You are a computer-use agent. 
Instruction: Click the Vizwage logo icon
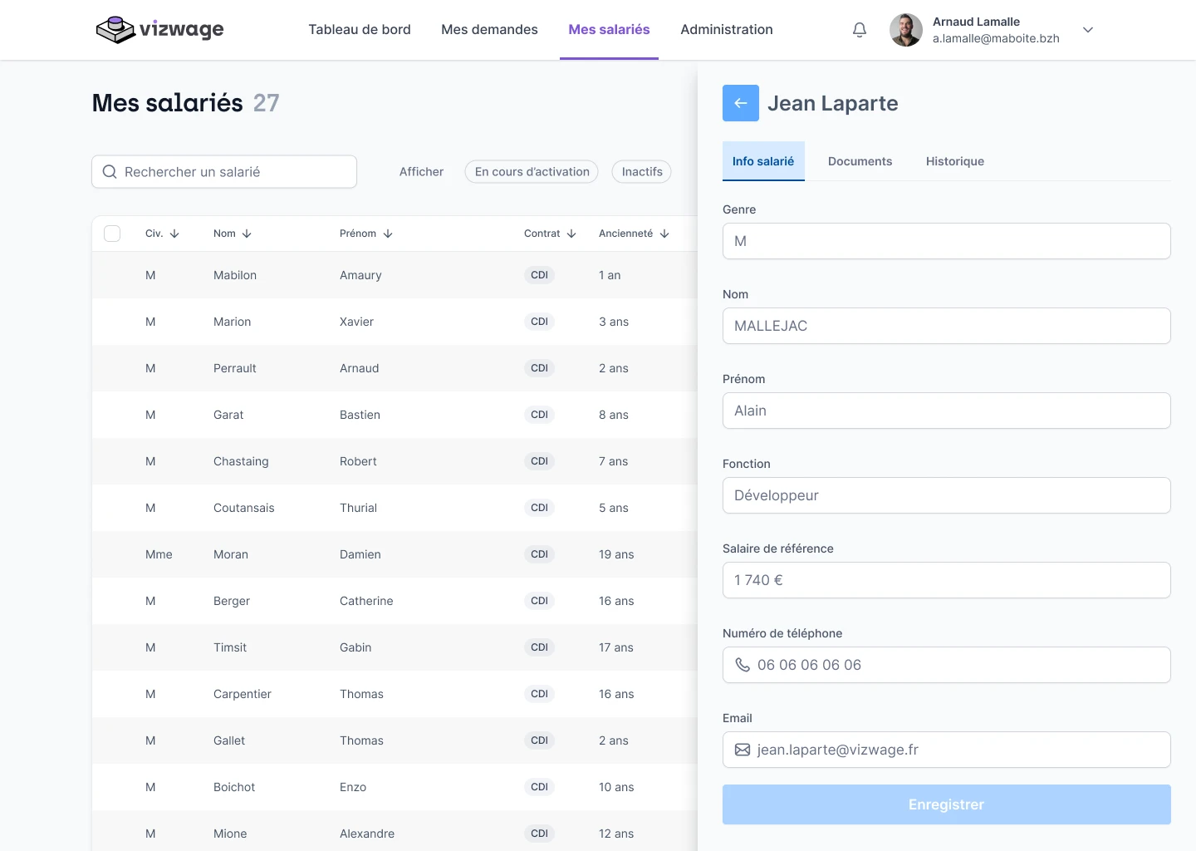click(x=115, y=30)
